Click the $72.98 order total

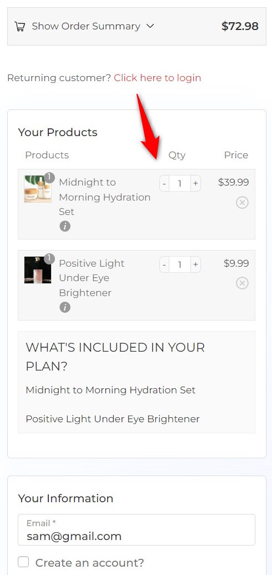point(240,27)
